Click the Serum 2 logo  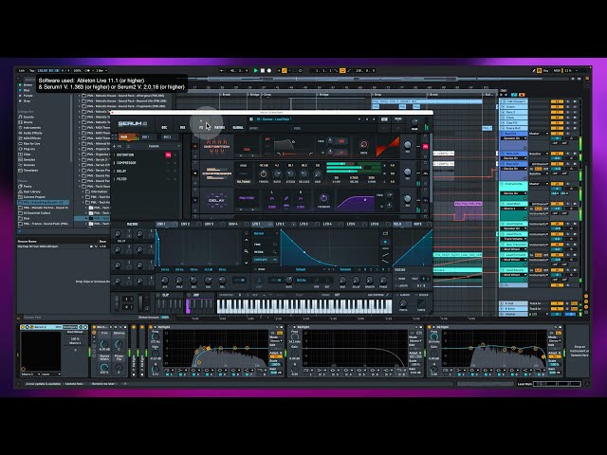pyautogui.click(x=133, y=124)
